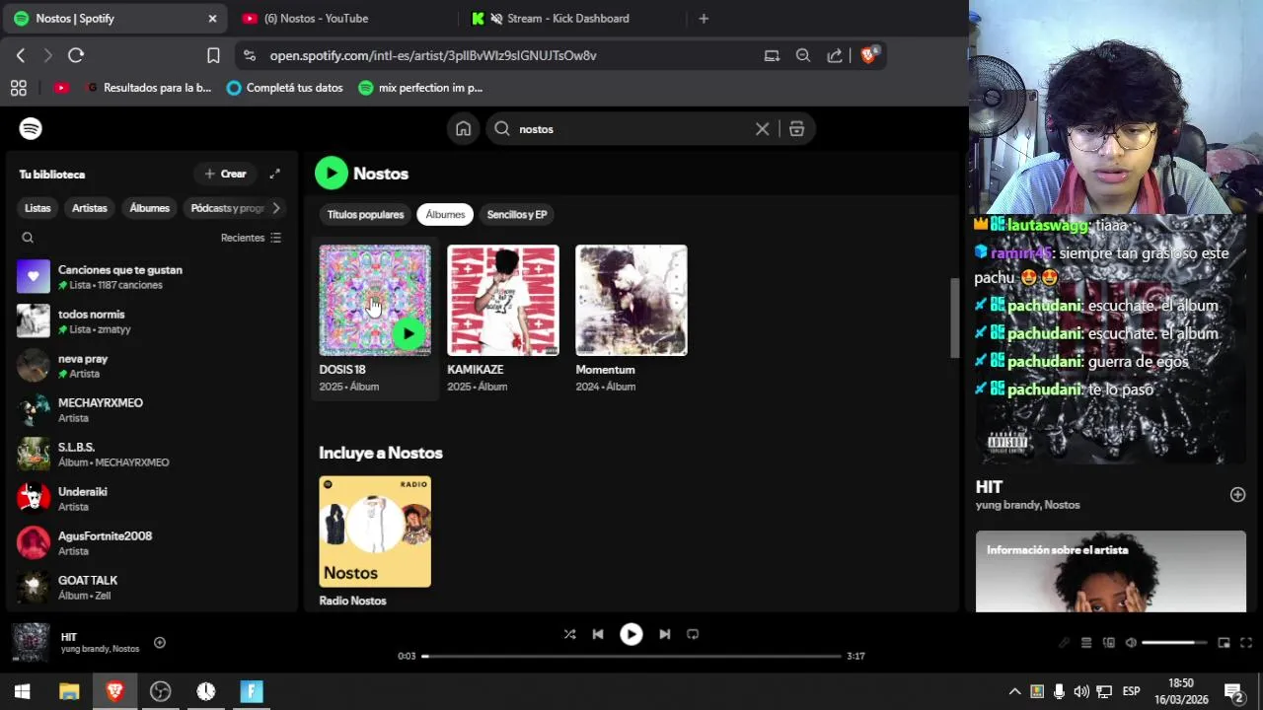This screenshot has height=710, width=1263.
Task: Play Nostos with the big green button
Action: click(332, 174)
